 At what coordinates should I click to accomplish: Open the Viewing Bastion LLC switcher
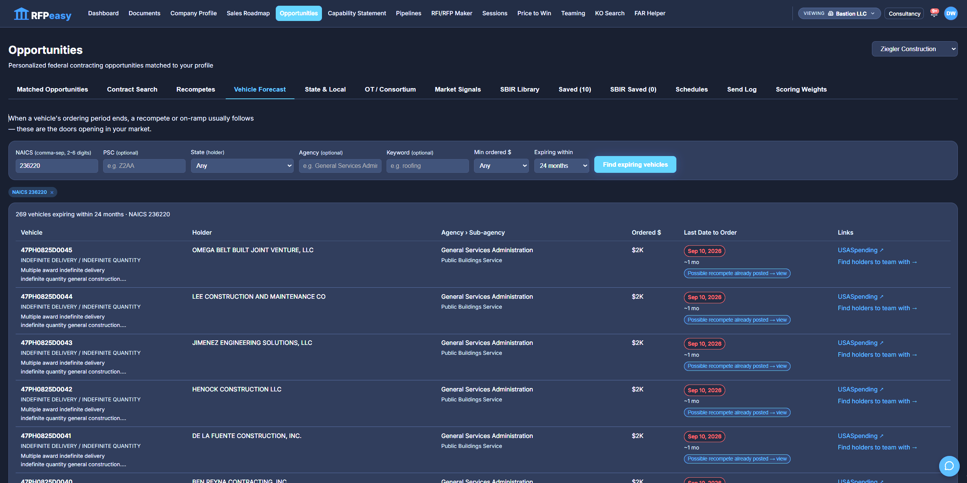(x=839, y=13)
